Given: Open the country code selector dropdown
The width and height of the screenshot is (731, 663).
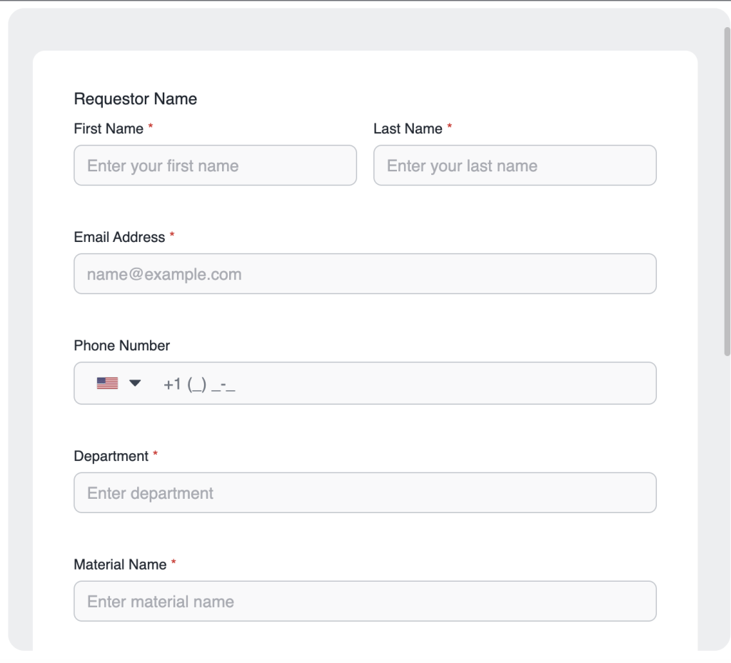Looking at the screenshot, I should 120,383.
